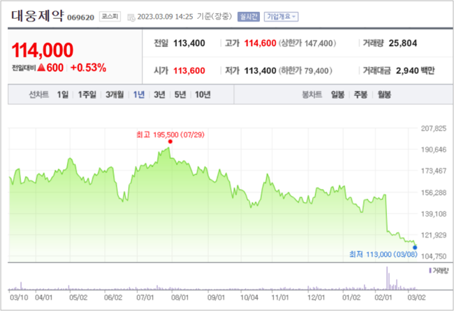Click the 거래대금 value 2,940 백만
454x311 pixels.
click(x=415, y=71)
